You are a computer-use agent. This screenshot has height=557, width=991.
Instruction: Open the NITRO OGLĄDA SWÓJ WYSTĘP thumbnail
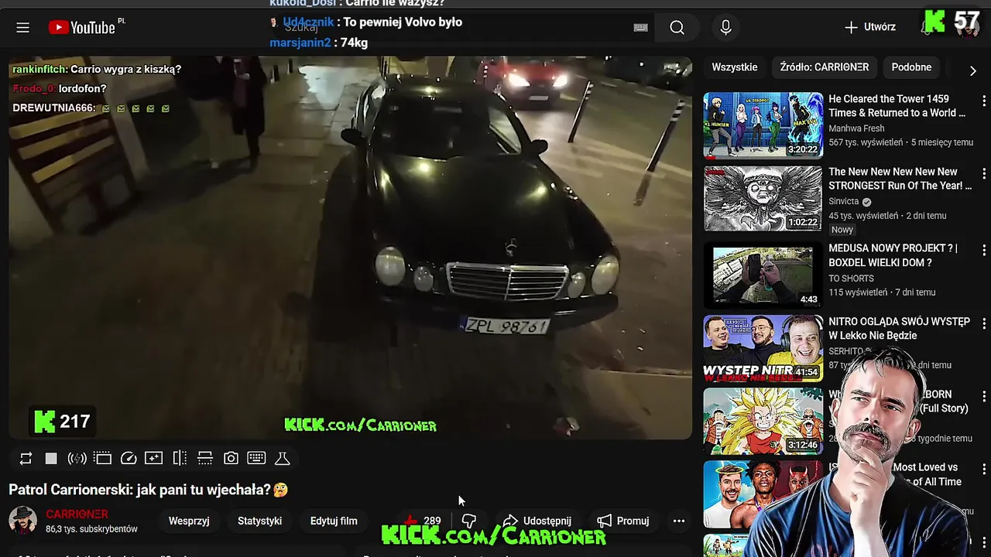click(x=763, y=348)
